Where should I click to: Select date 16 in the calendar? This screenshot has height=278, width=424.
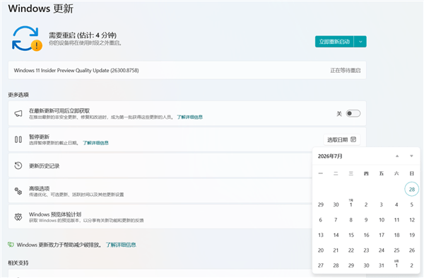coord(366,235)
